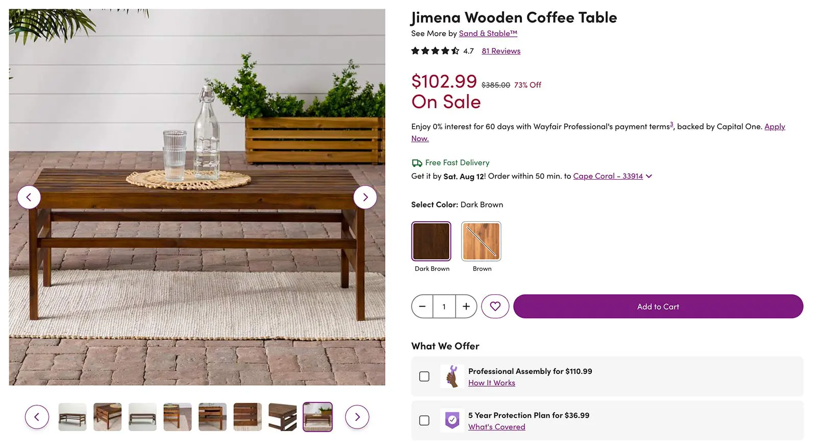Check the 5 Year Protection Plan box

coord(424,420)
